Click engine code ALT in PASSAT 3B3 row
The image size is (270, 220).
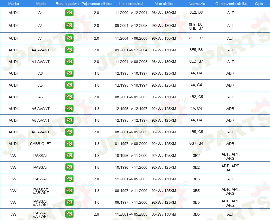tap(230, 179)
